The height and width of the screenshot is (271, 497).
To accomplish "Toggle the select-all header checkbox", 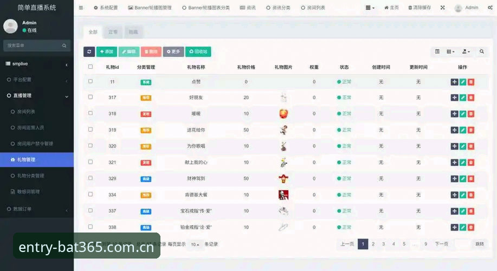I will pyautogui.click(x=91, y=67).
